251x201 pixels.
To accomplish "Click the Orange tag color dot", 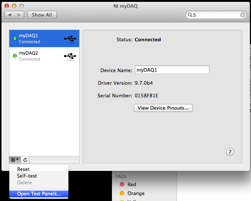I will point(122,193).
